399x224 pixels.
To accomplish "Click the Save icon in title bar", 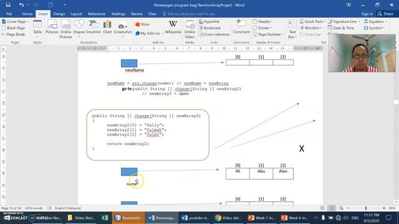I will click(8, 5).
